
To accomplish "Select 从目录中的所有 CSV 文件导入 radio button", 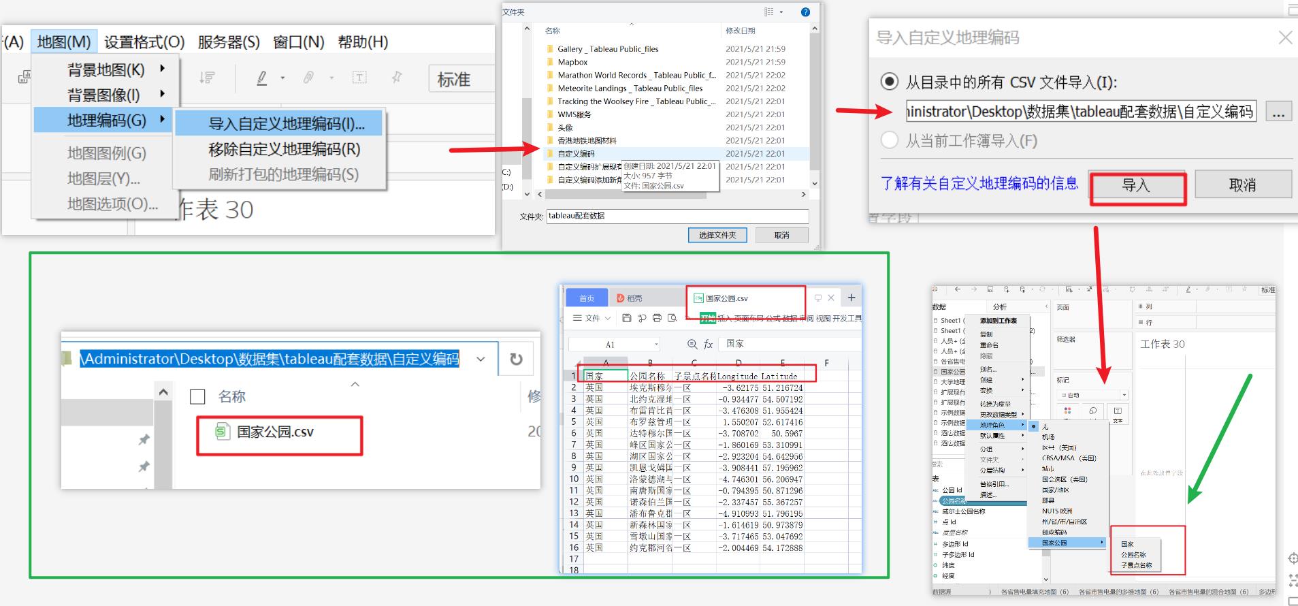I will (889, 82).
